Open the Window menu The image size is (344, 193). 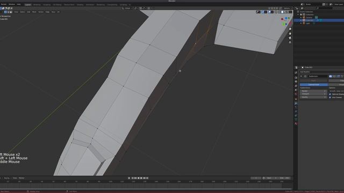click(x=12, y=4)
